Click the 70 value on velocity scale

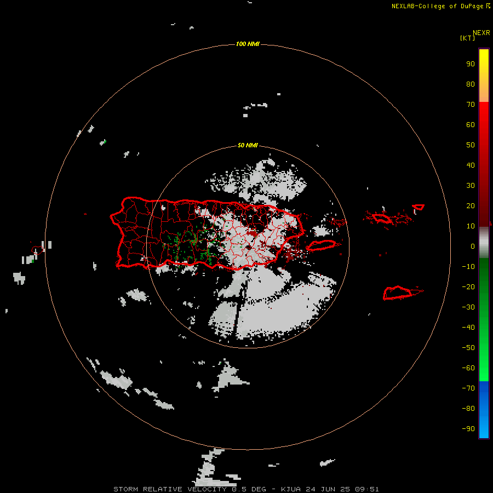tap(471, 105)
